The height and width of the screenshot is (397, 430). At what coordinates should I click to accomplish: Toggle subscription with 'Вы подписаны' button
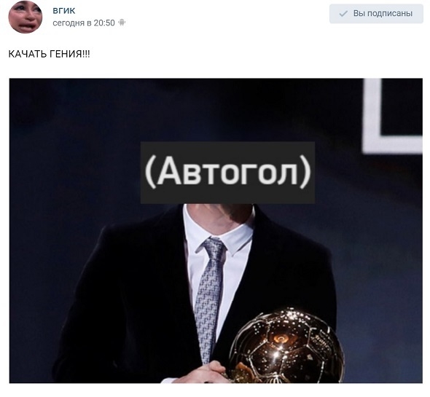click(x=376, y=14)
